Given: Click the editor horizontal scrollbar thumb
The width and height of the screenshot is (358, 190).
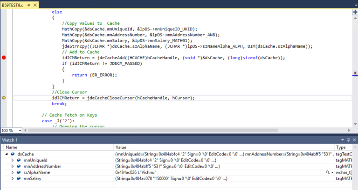Looking at the screenshot, I should (x=153, y=130).
